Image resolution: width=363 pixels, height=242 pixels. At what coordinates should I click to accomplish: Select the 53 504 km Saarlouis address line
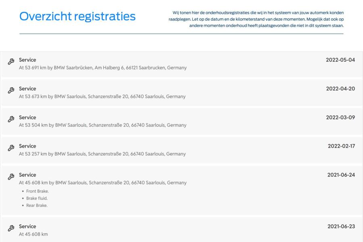point(102,125)
